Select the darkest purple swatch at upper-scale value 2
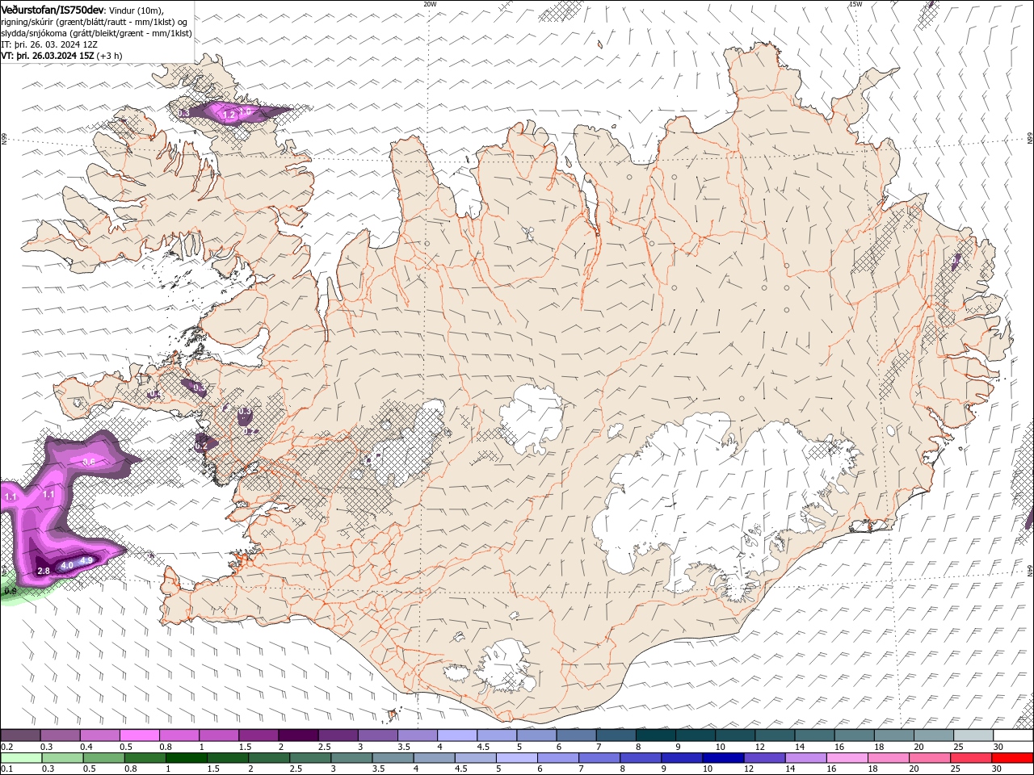Image resolution: width=1034 pixels, height=775 pixels. (298, 735)
